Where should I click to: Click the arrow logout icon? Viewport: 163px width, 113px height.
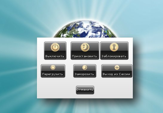(x=117, y=67)
